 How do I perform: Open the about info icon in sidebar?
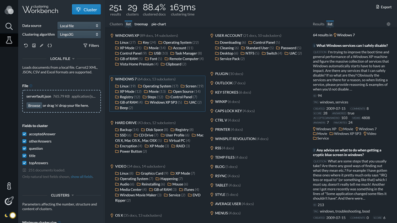[9, 186]
